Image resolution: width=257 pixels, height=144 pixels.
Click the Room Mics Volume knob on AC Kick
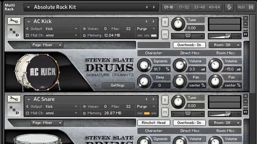(215, 65)
